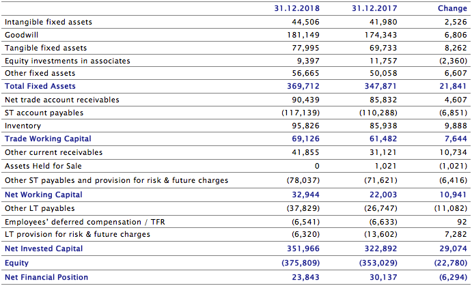Select Other current receivables label

click(53, 152)
